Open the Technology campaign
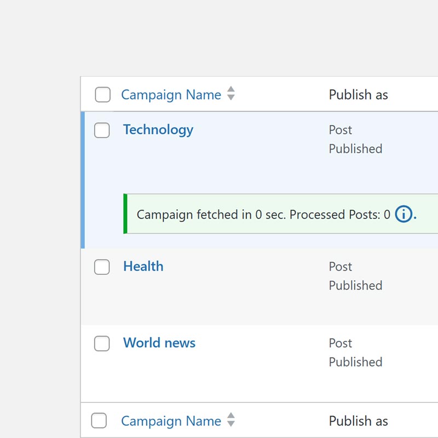Screen dimensions: 438x438 click(158, 130)
